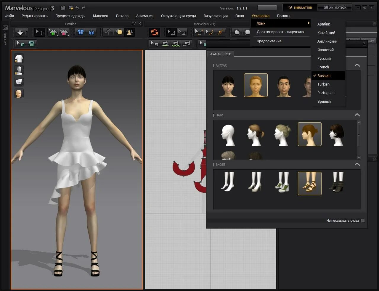
Task: Click the save floppy disk icon
Action: point(63,8)
